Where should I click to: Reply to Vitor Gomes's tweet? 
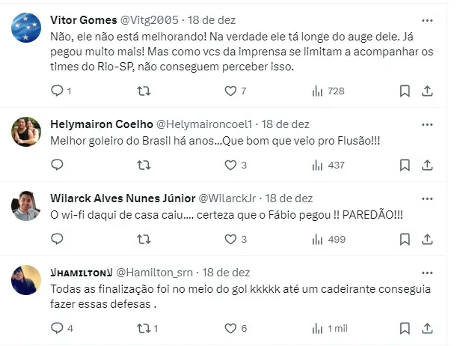click(x=57, y=91)
